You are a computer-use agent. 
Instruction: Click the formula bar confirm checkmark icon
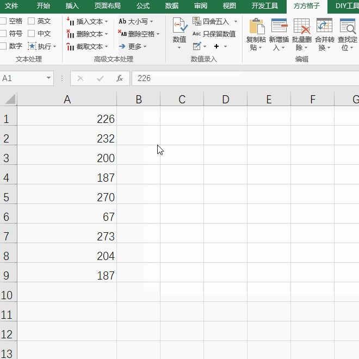[x=100, y=78]
